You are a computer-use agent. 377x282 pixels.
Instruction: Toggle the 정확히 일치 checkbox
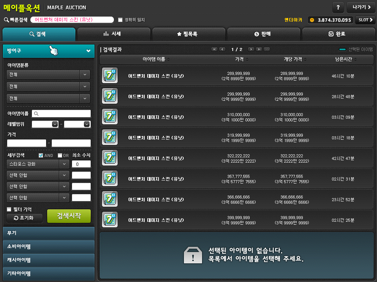point(120,20)
